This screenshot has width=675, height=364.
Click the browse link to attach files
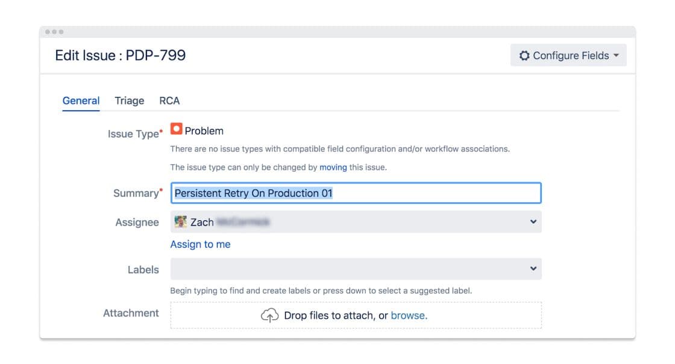click(x=409, y=315)
